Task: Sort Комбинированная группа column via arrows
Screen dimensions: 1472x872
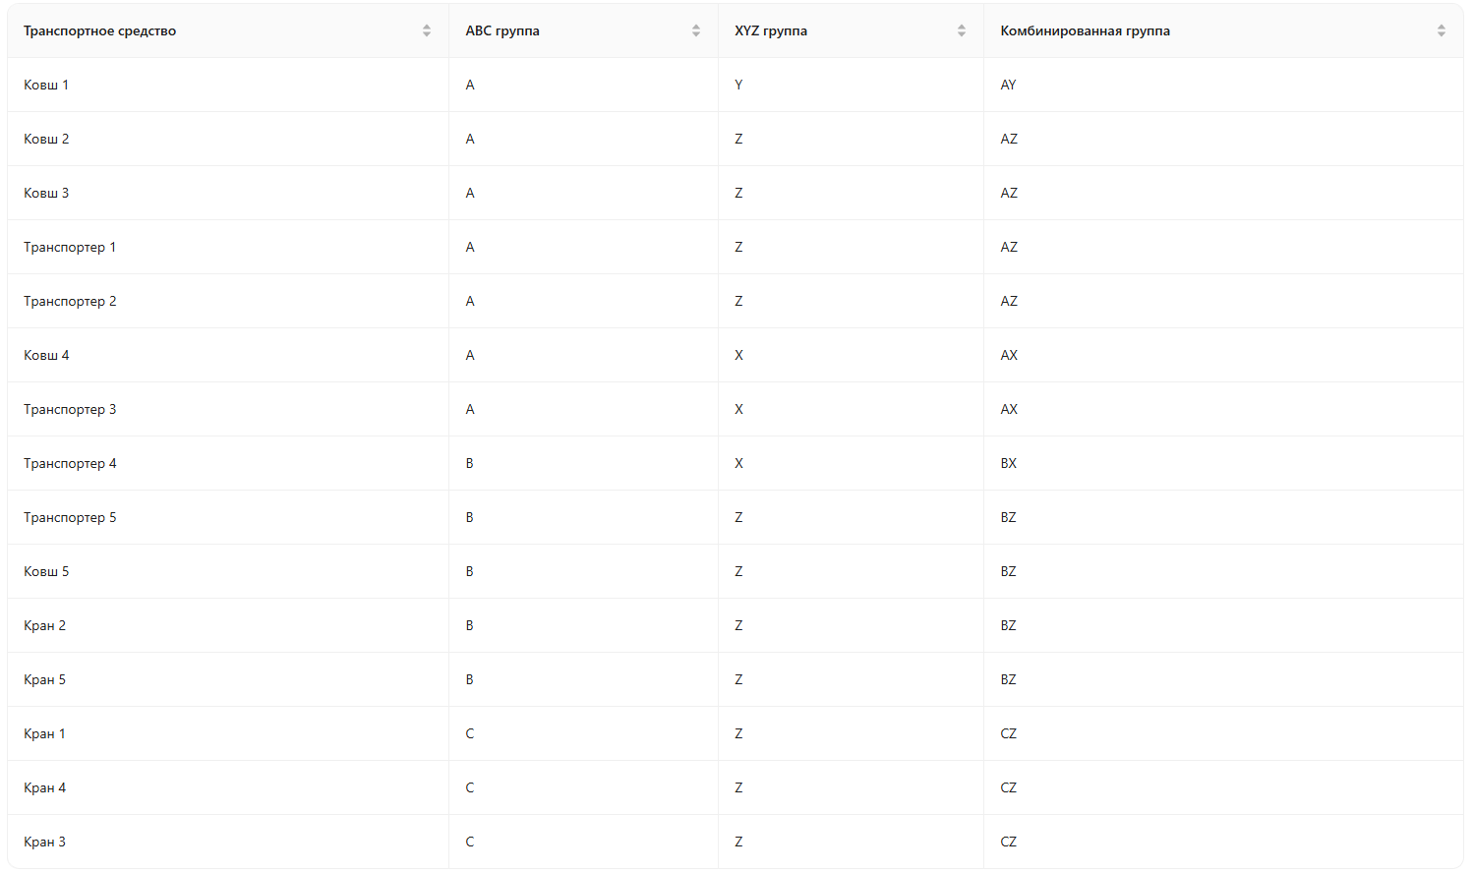Action: (1442, 31)
